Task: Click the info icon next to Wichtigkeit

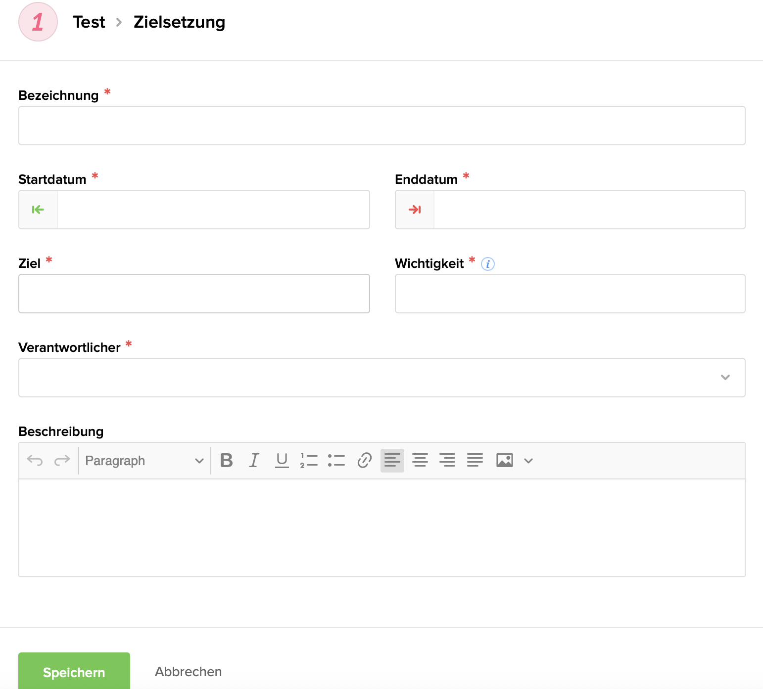Action: point(488,264)
